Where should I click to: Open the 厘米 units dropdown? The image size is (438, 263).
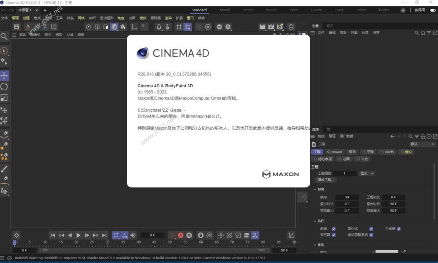(x=367, y=173)
